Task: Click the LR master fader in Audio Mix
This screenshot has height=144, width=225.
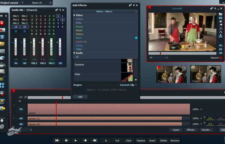Action: pyautogui.click(x=60, y=47)
